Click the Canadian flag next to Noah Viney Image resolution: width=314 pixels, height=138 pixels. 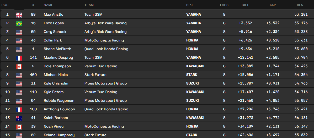(19, 127)
